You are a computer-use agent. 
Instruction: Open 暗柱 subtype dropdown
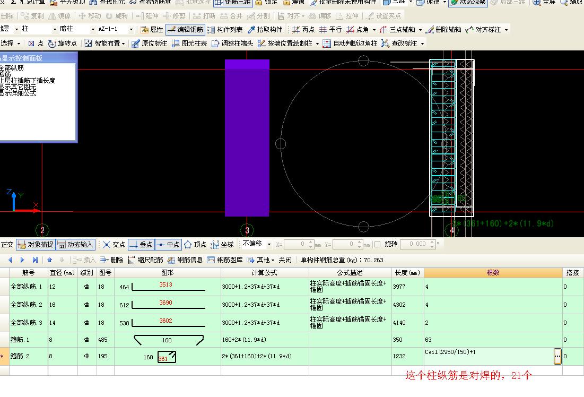click(93, 29)
